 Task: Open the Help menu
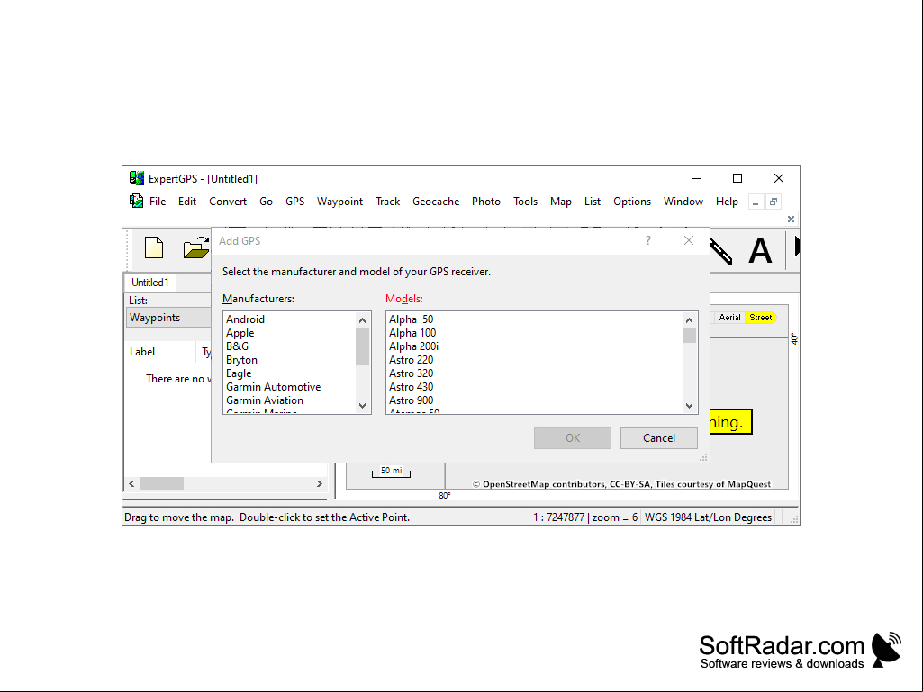pos(727,202)
